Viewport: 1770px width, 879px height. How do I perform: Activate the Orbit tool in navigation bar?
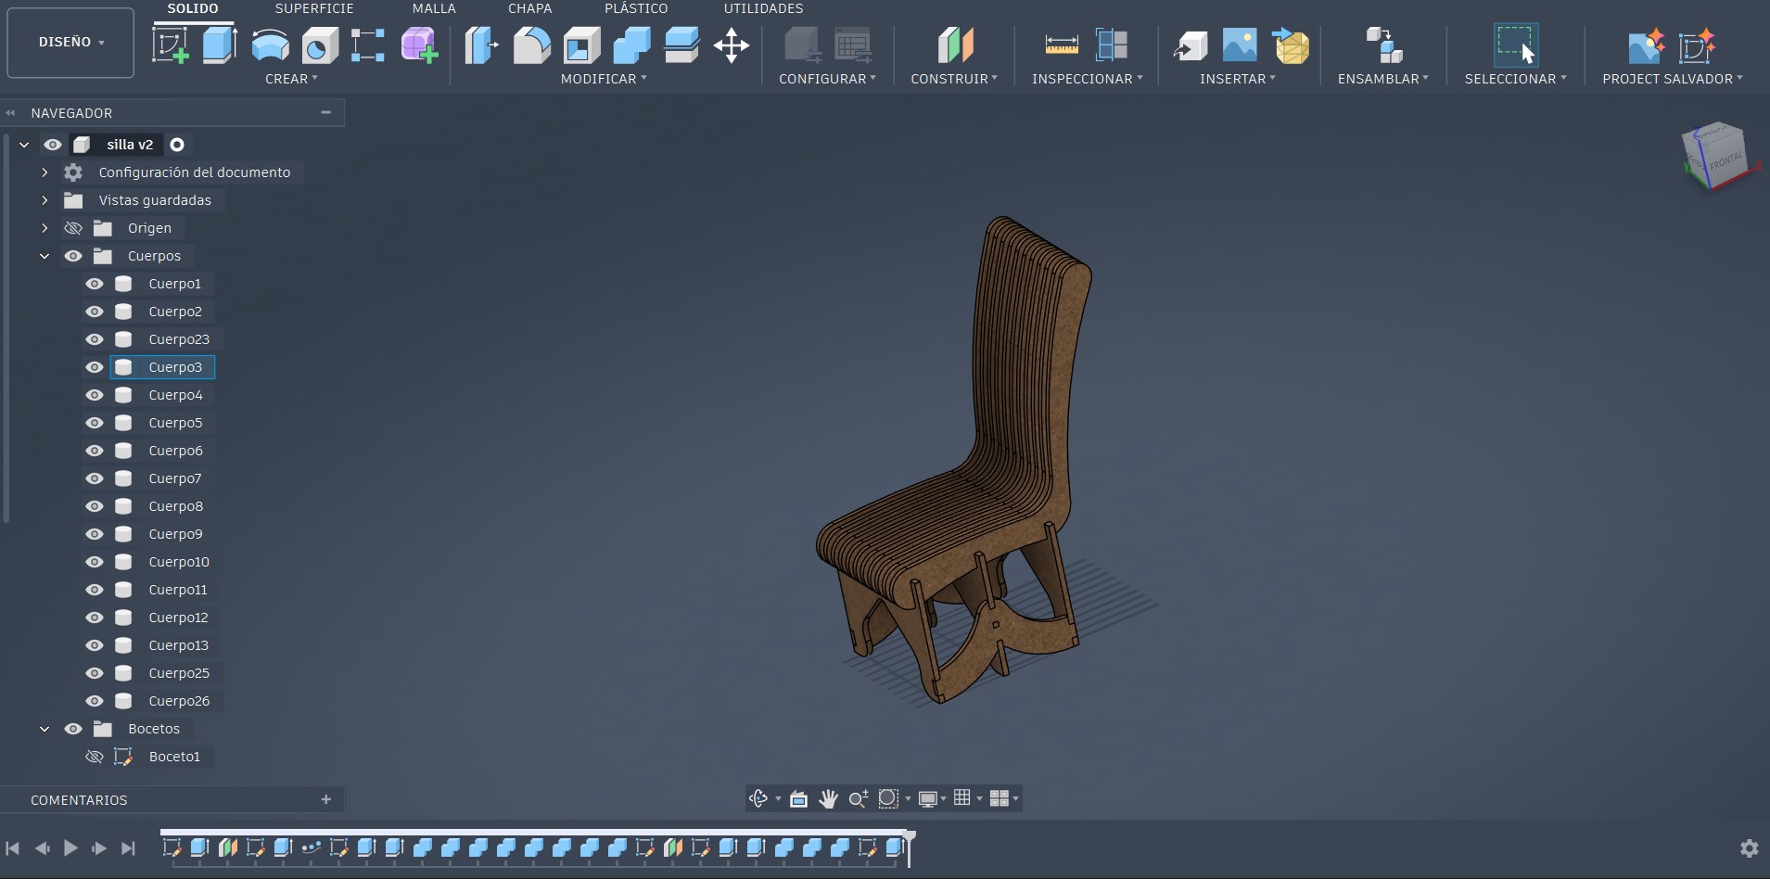[x=759, y=798]
